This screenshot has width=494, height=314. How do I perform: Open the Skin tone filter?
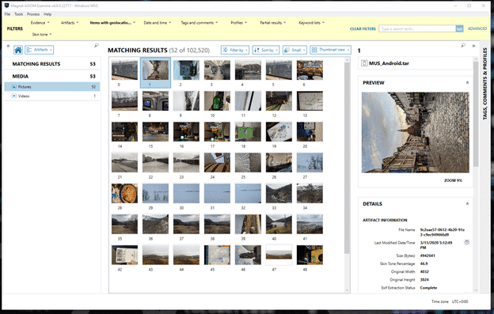click(x=42, y=34)
